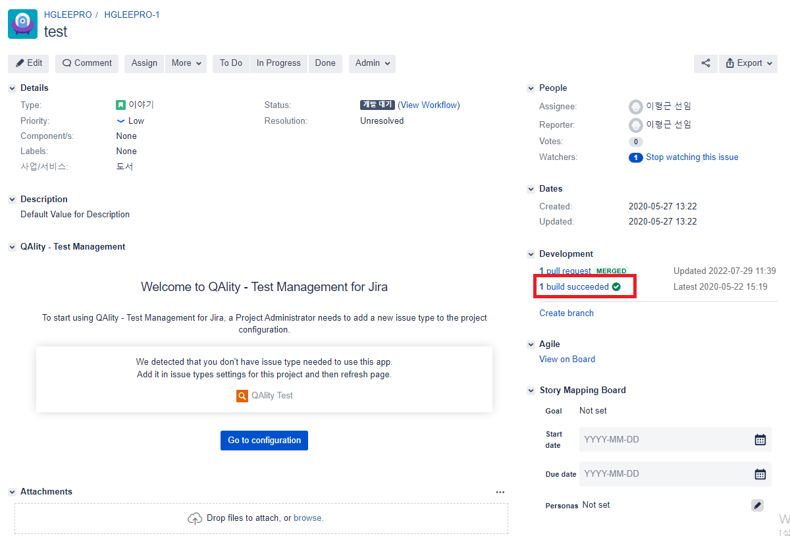
Task: Click the 'Latest 2020-05-22 15:19' build timestamp
Action: [720, 286]
